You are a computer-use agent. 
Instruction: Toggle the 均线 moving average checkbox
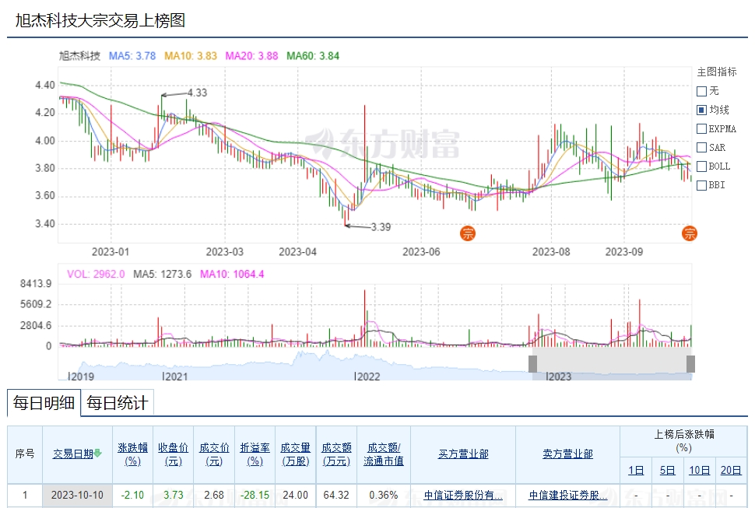click(x=702, y=110)
